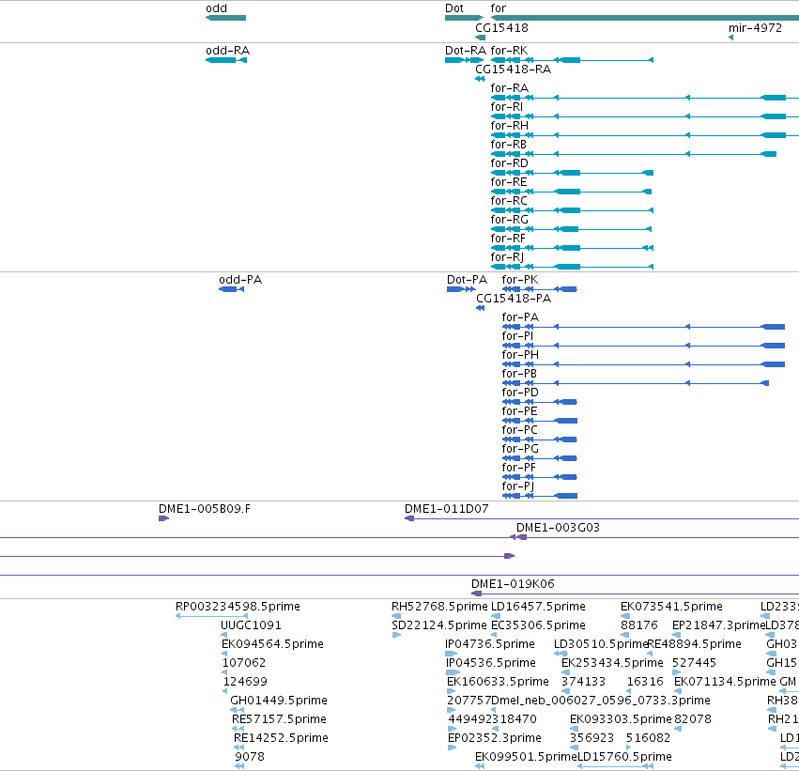Select the for-PC protein label

(519, 431)
